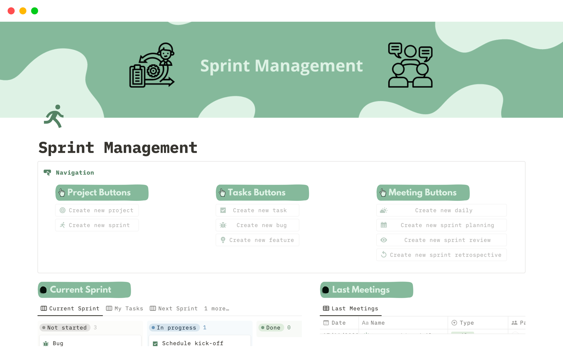Viewport: 563px width, 352px height.
Task: Click the bug icon on Create new bug
Action: (223, 225)
